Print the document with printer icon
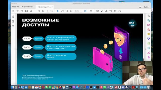161x90 pixels. (x=22, y=11)
